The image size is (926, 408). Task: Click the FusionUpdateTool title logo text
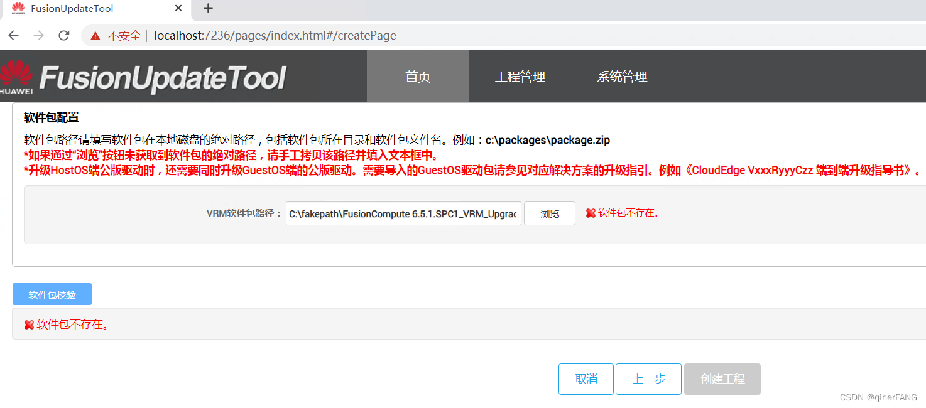click(163, 79)
